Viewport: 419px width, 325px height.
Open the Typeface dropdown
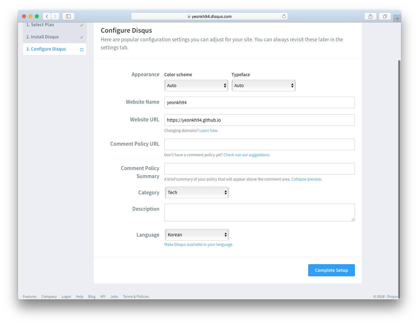pos(263,85)
